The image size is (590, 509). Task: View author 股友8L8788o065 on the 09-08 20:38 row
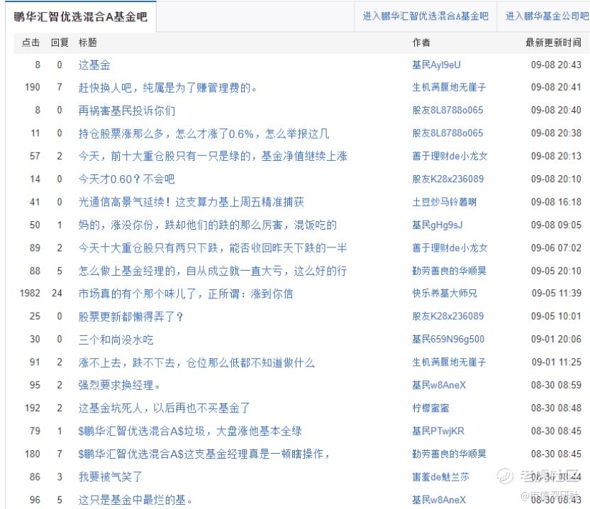coord(447,133)
